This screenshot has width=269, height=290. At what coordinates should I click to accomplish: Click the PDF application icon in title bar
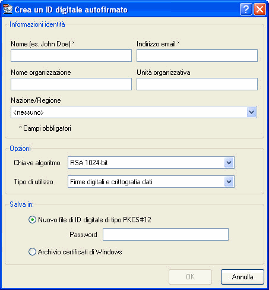[x=8, y=9]
